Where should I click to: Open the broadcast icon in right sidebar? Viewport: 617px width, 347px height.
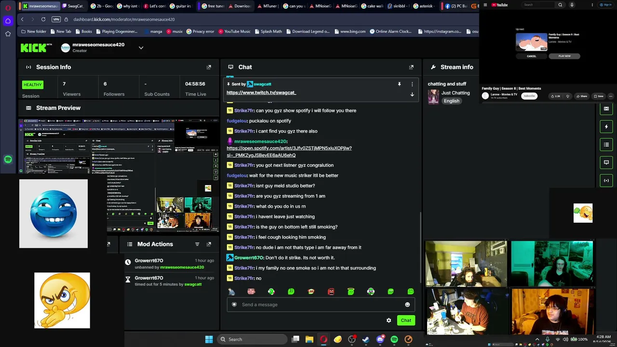[606, 180]
